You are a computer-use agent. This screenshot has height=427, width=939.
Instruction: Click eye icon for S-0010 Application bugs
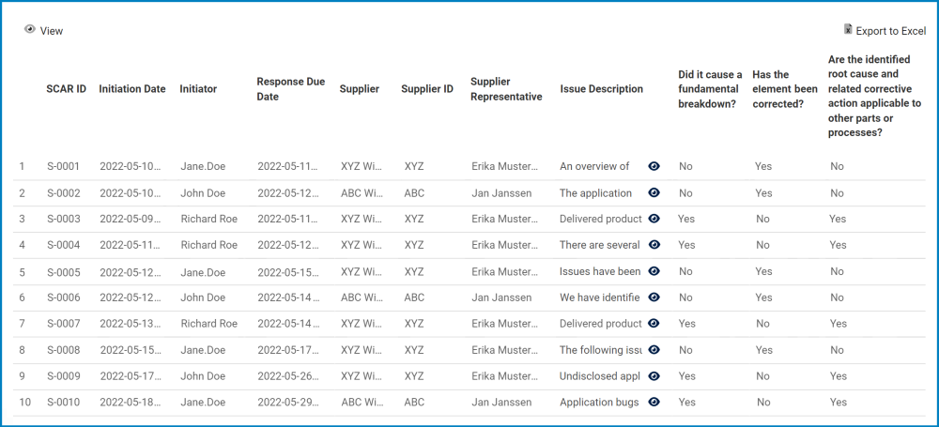[x=654, y=402]
